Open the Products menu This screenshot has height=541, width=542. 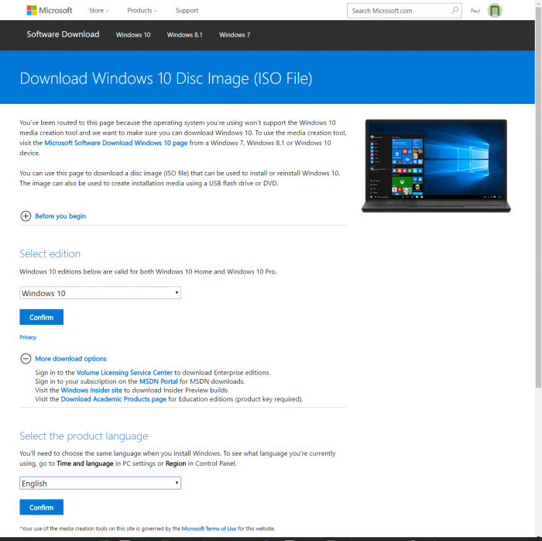[142, 10]
